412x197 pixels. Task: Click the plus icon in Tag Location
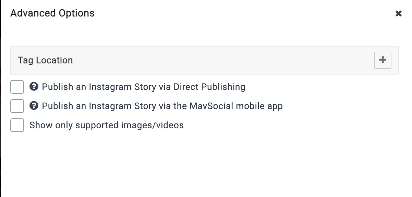[x=383, y=60]
